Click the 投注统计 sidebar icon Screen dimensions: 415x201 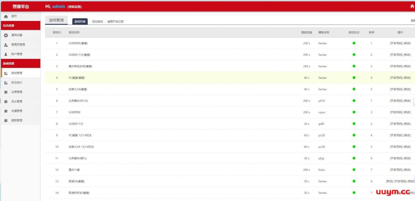[x=6, y=83]
